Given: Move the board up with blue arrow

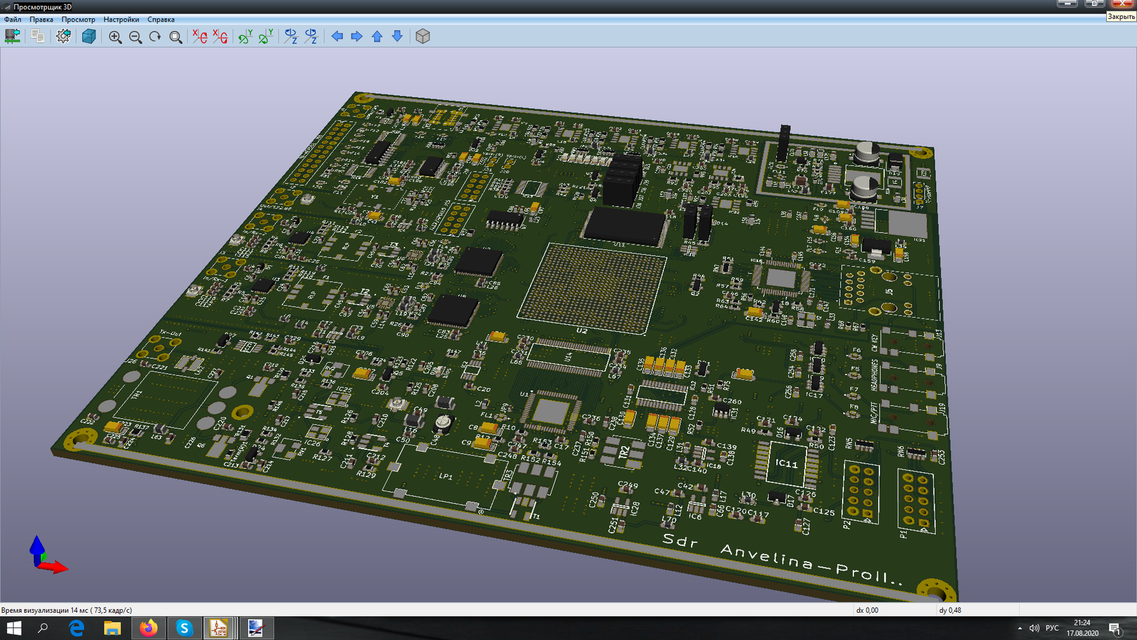Looking at the screenshot, I should coord(377,36).
